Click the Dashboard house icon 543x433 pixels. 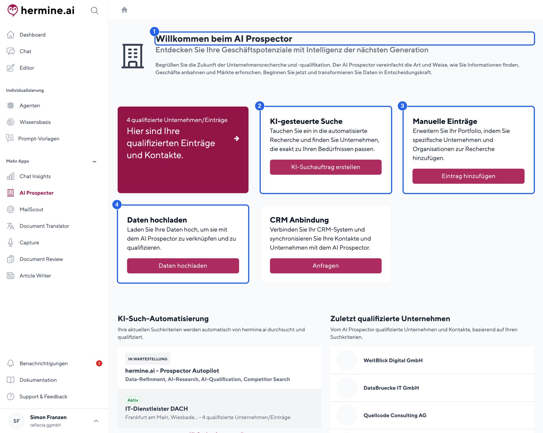pyautogui.click(x=11, y=35)
